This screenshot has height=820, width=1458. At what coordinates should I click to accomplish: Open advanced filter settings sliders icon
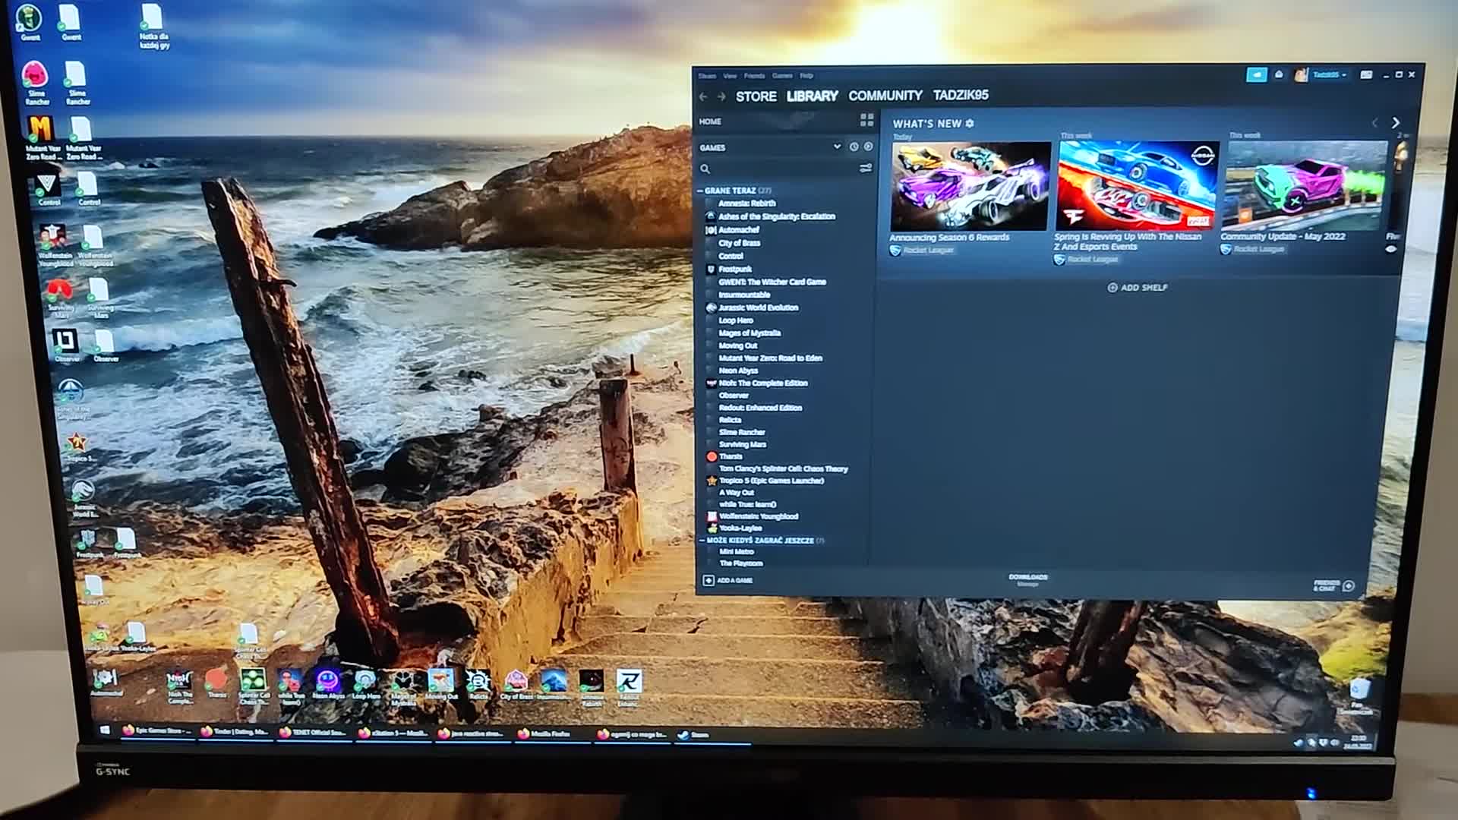[x=866, y=169]
